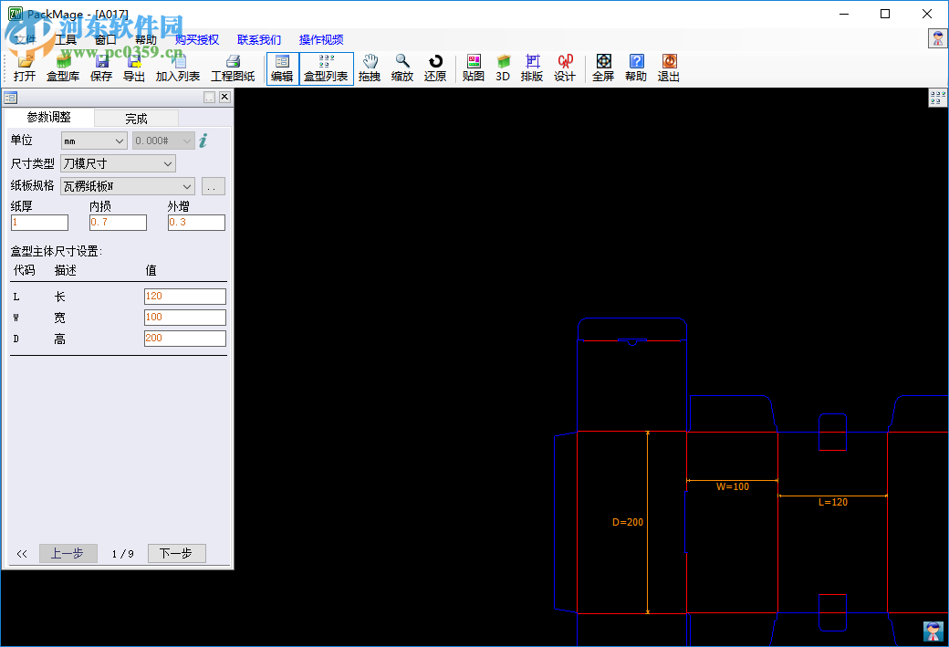This screenshot has width=949, height=647.
Task: Open the 盒型库 box library
Action: [x=62, y=68]
